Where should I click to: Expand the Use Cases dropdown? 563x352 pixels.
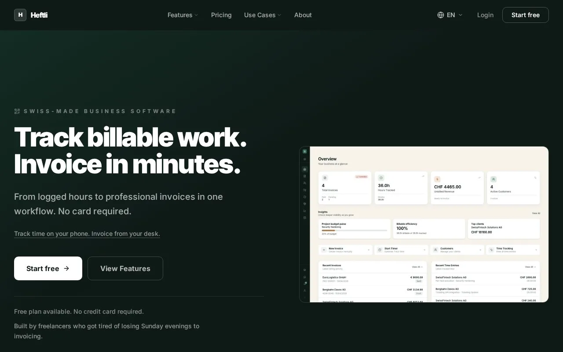[263, 15]
